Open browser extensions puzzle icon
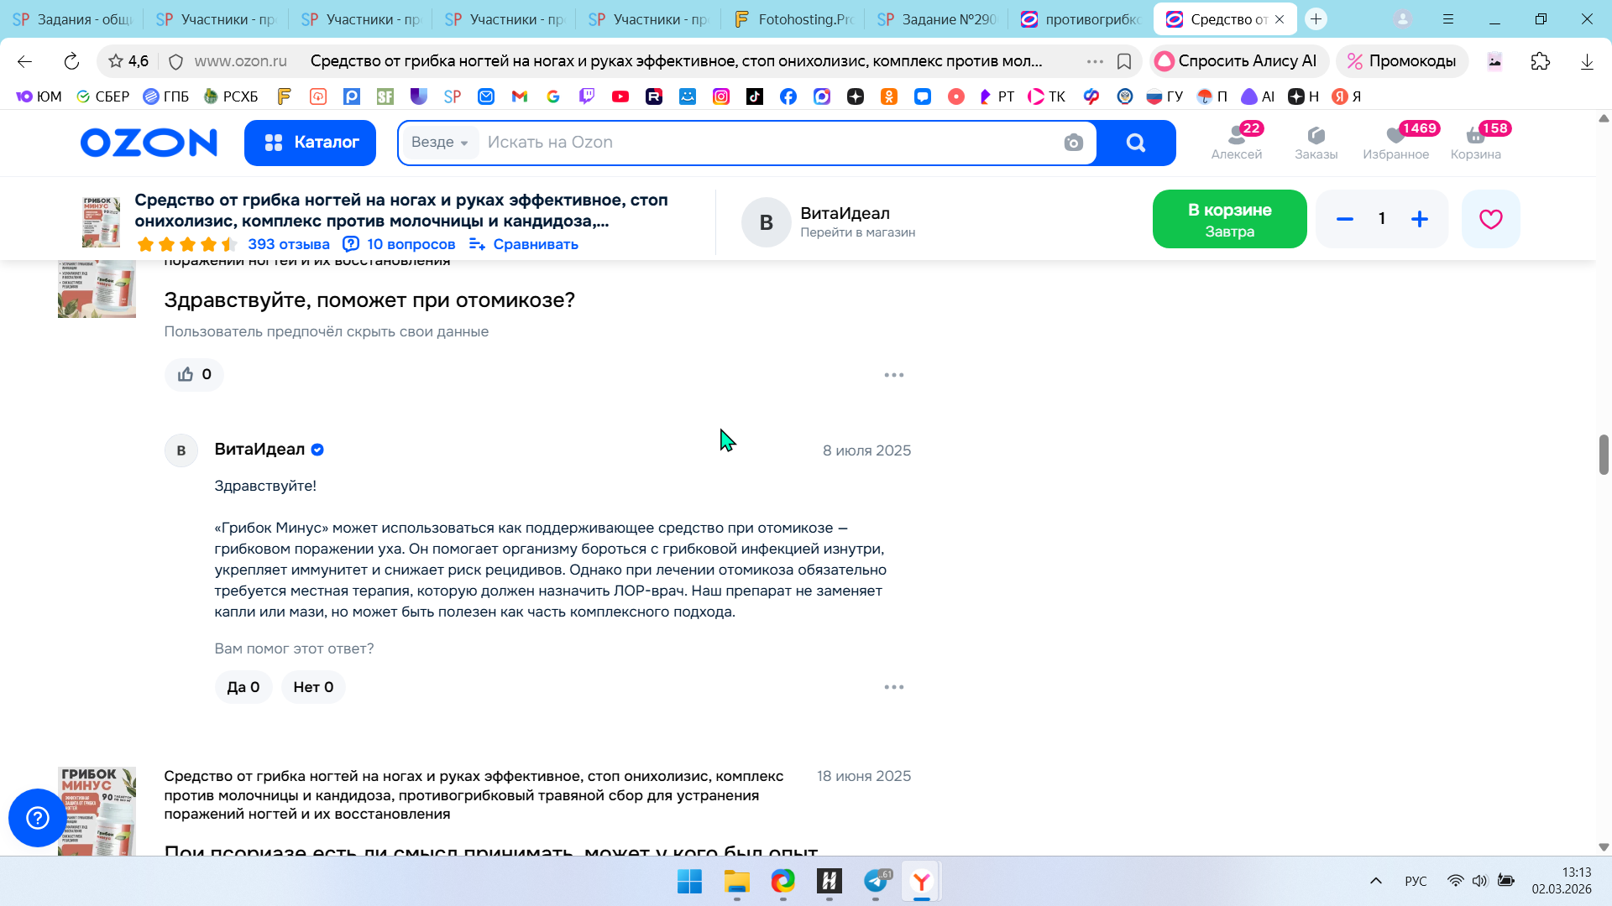 pos(1540,61)
